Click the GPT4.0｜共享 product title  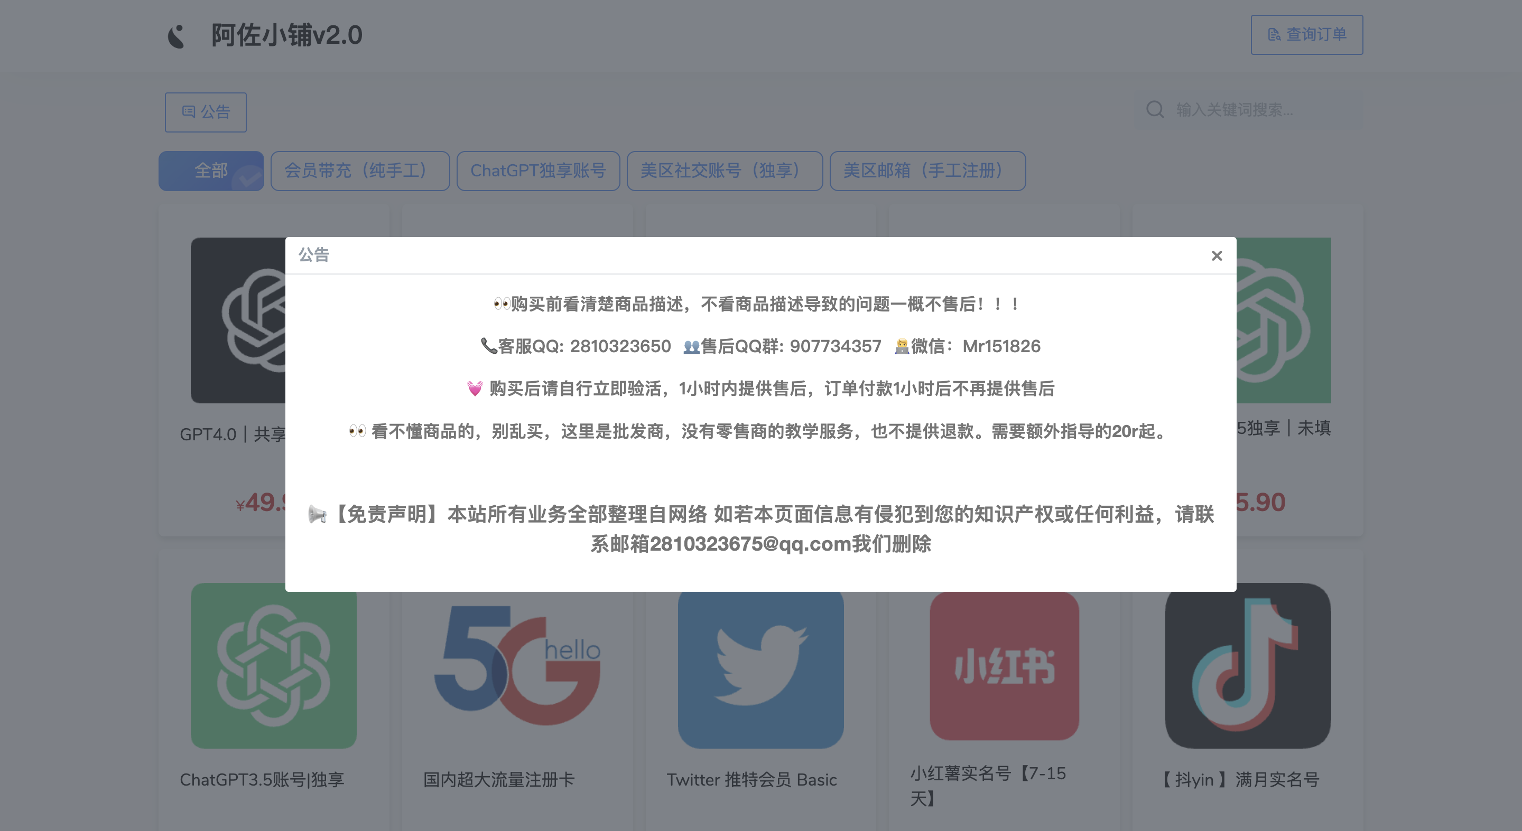[x=233, y=435]
